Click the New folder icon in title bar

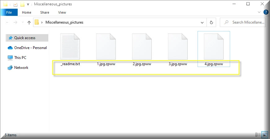22,4
